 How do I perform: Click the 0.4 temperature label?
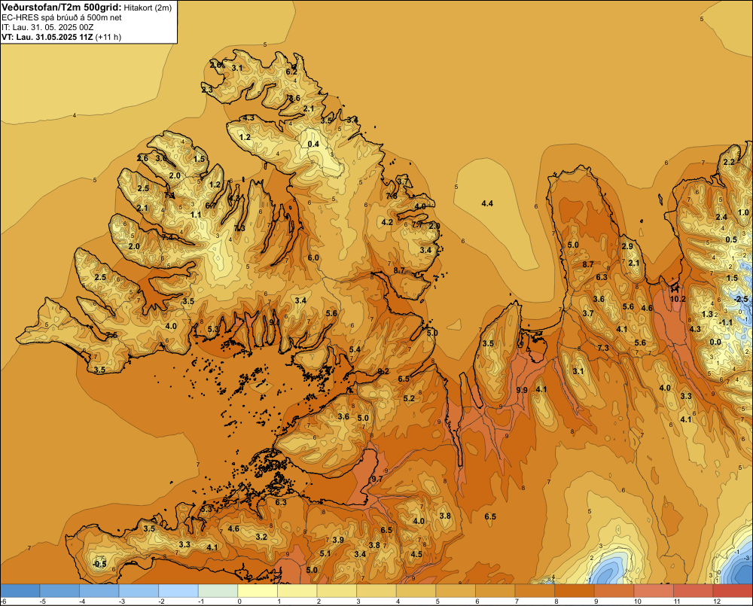pyautogui.click(x=313, y=144)
